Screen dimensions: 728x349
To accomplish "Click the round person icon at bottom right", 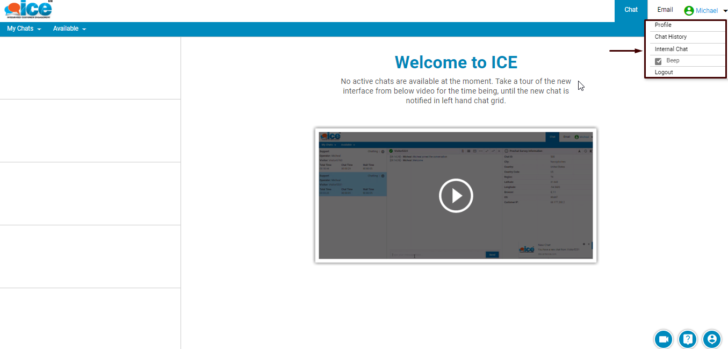I will point(712,339).
